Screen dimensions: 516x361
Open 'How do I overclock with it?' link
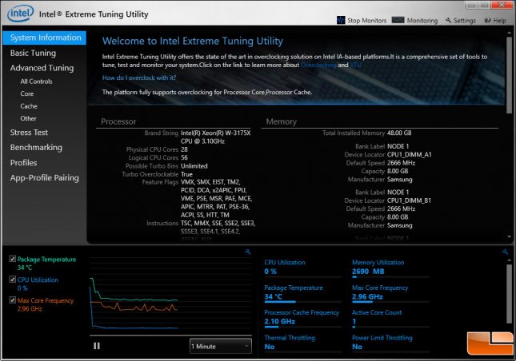139,77
